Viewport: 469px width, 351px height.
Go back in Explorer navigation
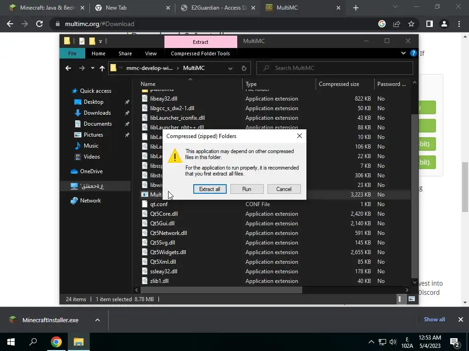pyautogui.click(x=68, y=68)
